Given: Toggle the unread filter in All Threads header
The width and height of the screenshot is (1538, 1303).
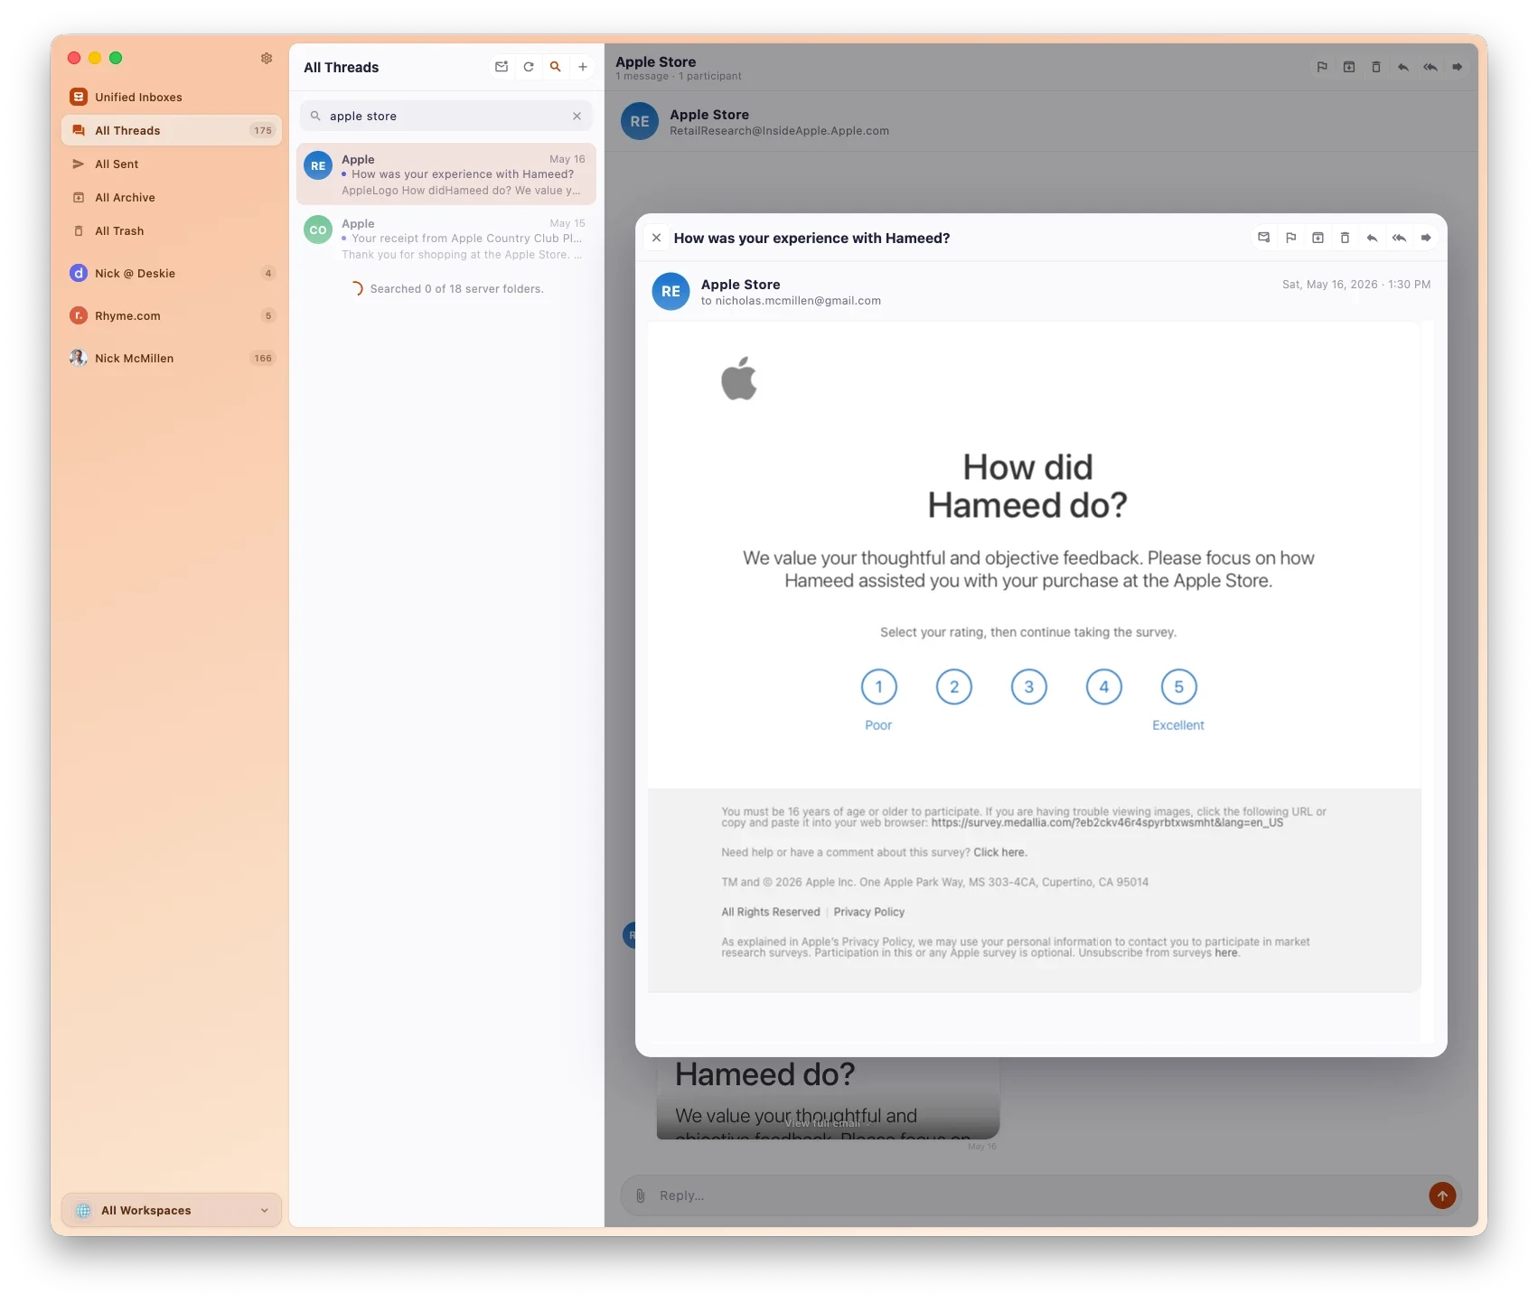Looking at the screenshot, I should (502, 67).
